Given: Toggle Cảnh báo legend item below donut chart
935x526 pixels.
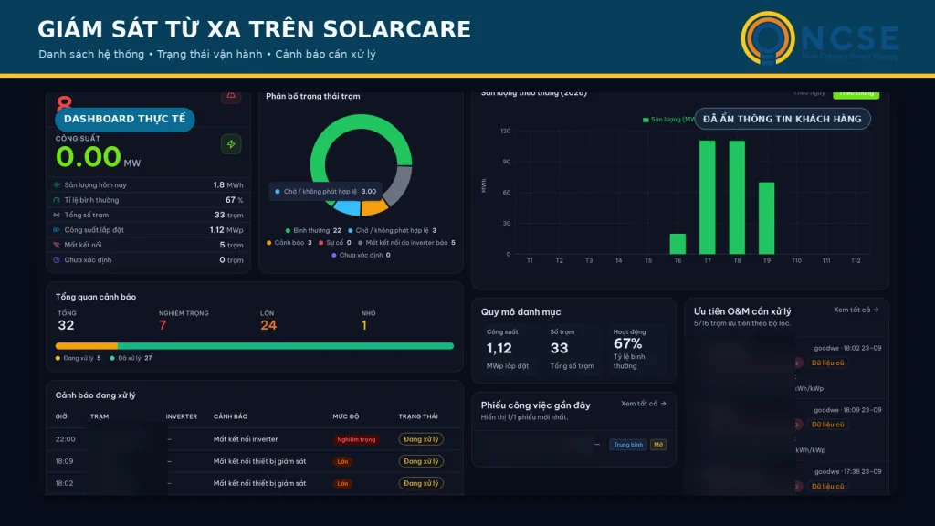Looking at the screenshot, I should click(289, 243).
